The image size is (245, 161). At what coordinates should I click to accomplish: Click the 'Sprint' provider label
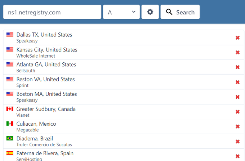22,85
